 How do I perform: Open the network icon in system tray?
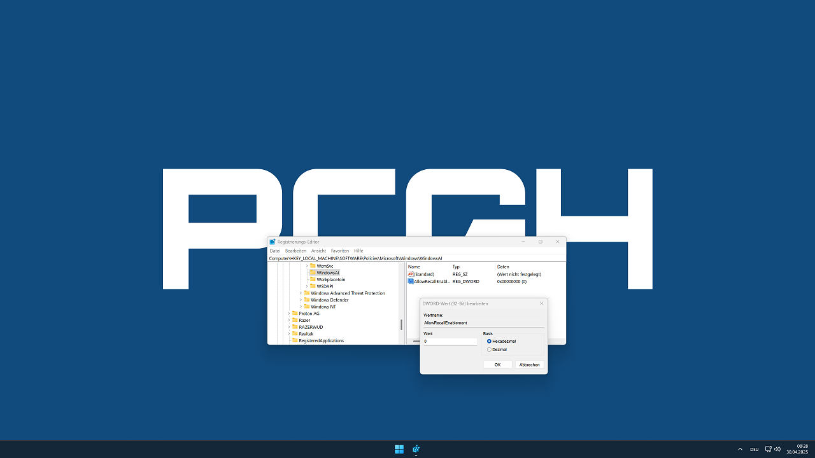point(769,449)
